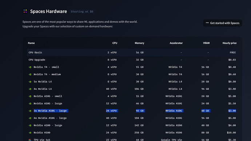Click the 46 GB memory value
Viewport: 251px width, 141px height.
click(140, 103)
